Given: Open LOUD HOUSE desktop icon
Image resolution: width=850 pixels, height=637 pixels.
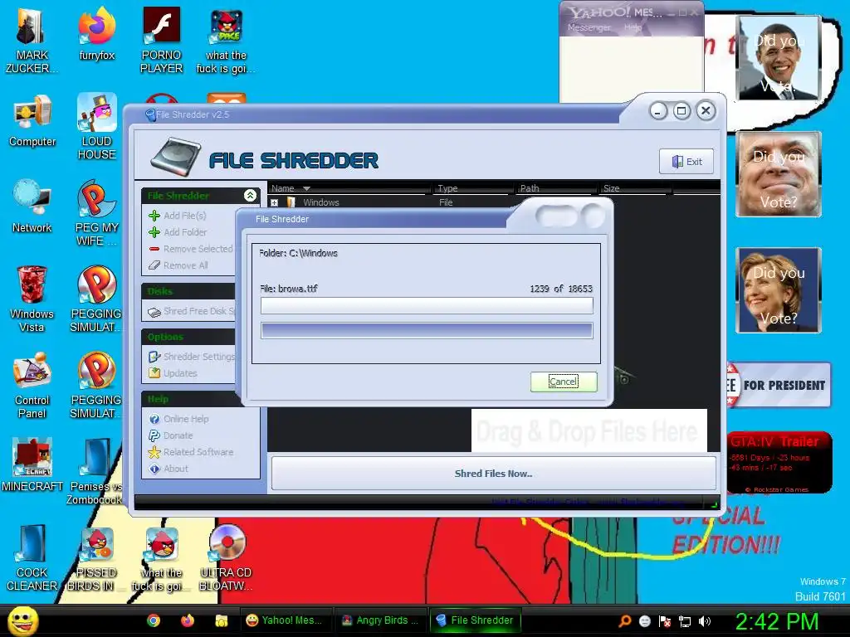Looking at the screenshot, I should 96,127.
